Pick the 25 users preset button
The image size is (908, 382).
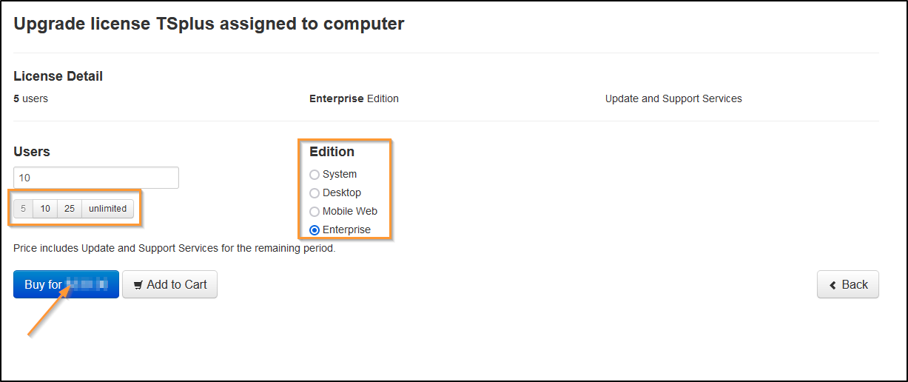(70, 209)
